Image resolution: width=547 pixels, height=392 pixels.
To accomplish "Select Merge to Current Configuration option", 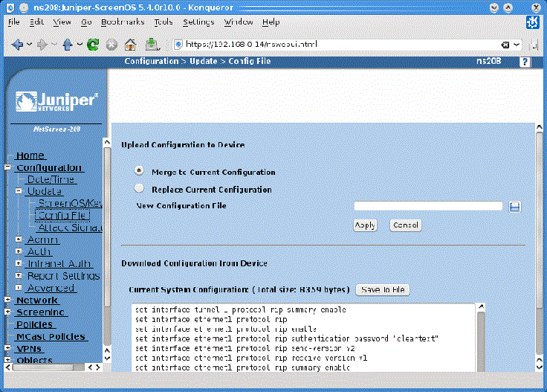I will click(139, 170).
